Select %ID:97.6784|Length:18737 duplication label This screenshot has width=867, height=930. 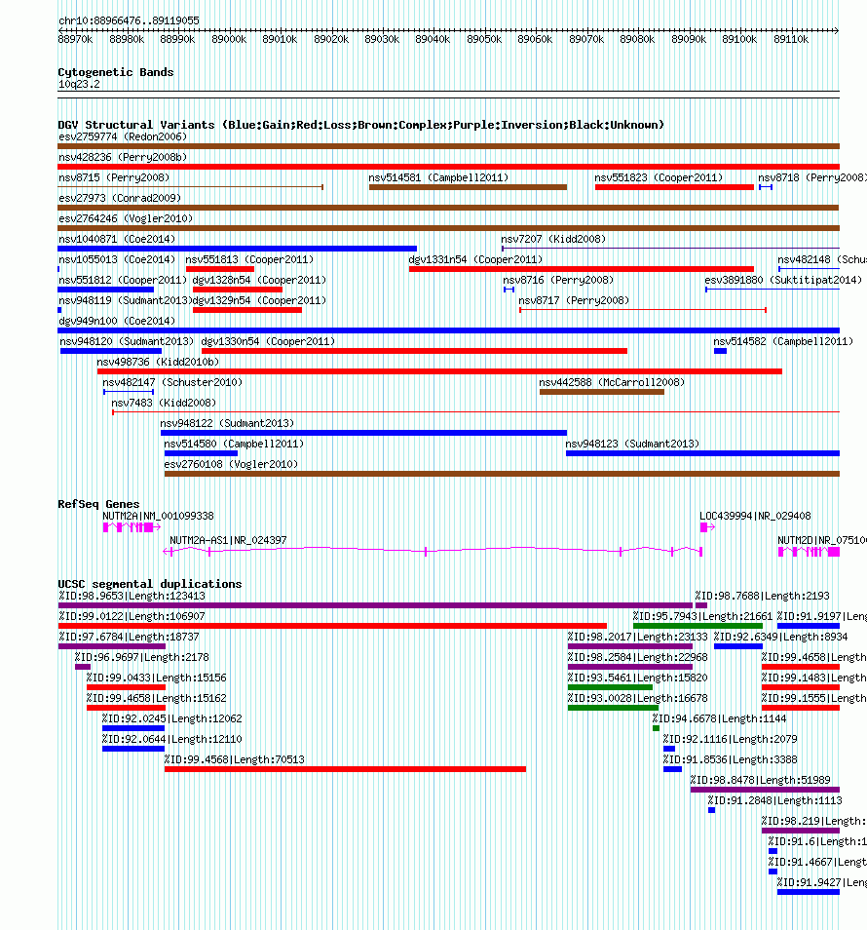[x=129, y=637]
